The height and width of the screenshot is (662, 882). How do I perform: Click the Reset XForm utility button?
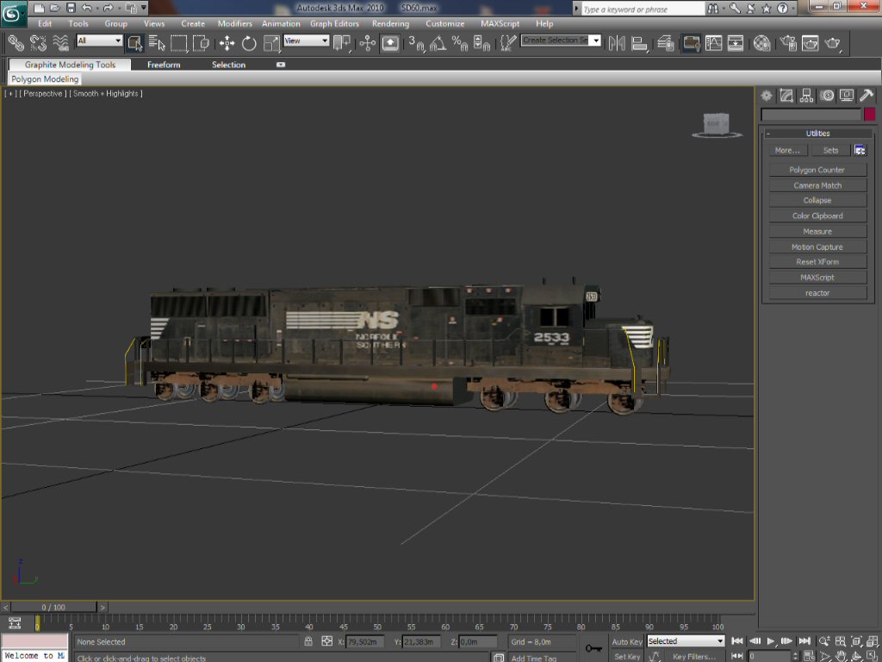pos(817,262)
